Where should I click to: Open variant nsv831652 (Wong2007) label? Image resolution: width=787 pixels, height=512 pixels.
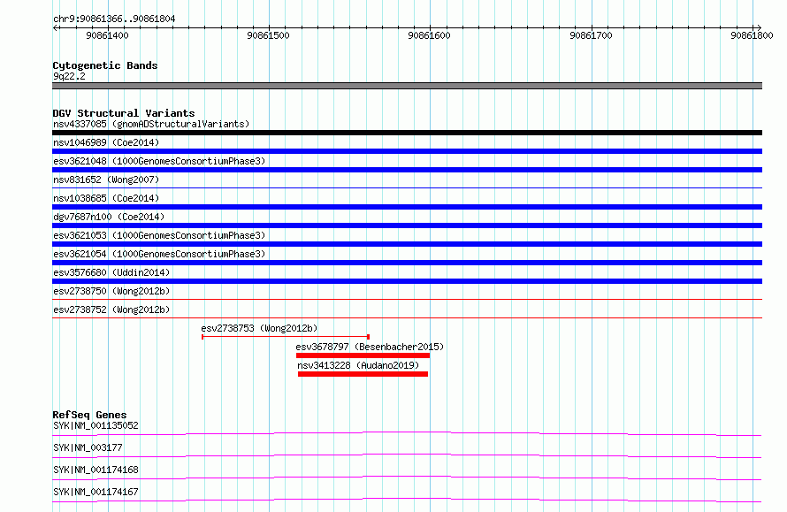(x=106, y=180)
